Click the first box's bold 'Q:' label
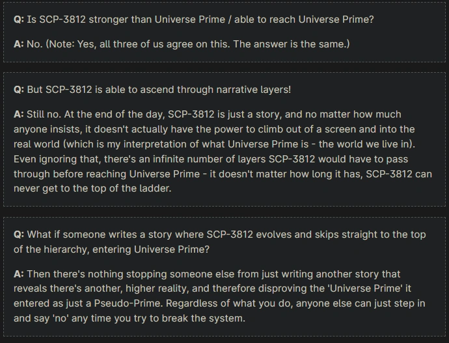This screenshot has height=343, width=449. point(19,19)
